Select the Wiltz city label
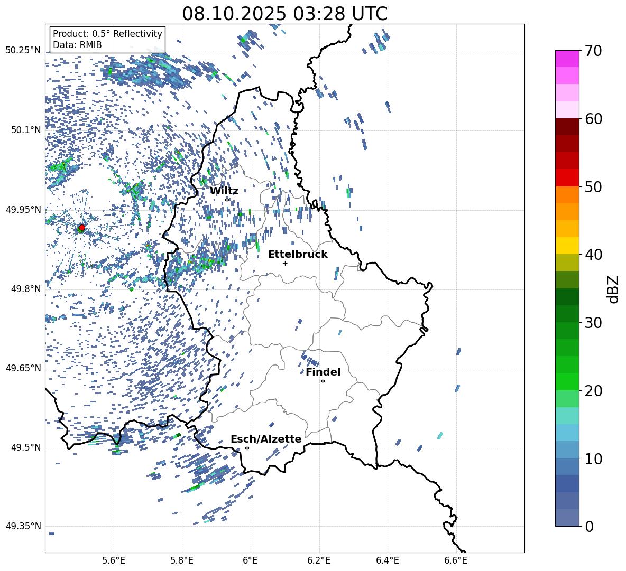Screen dimensions: 626x571 [x=224, y=191]
